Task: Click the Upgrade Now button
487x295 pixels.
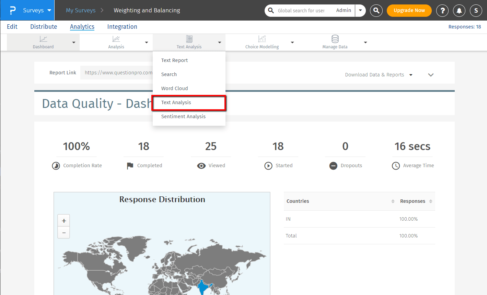Action: 409,11
